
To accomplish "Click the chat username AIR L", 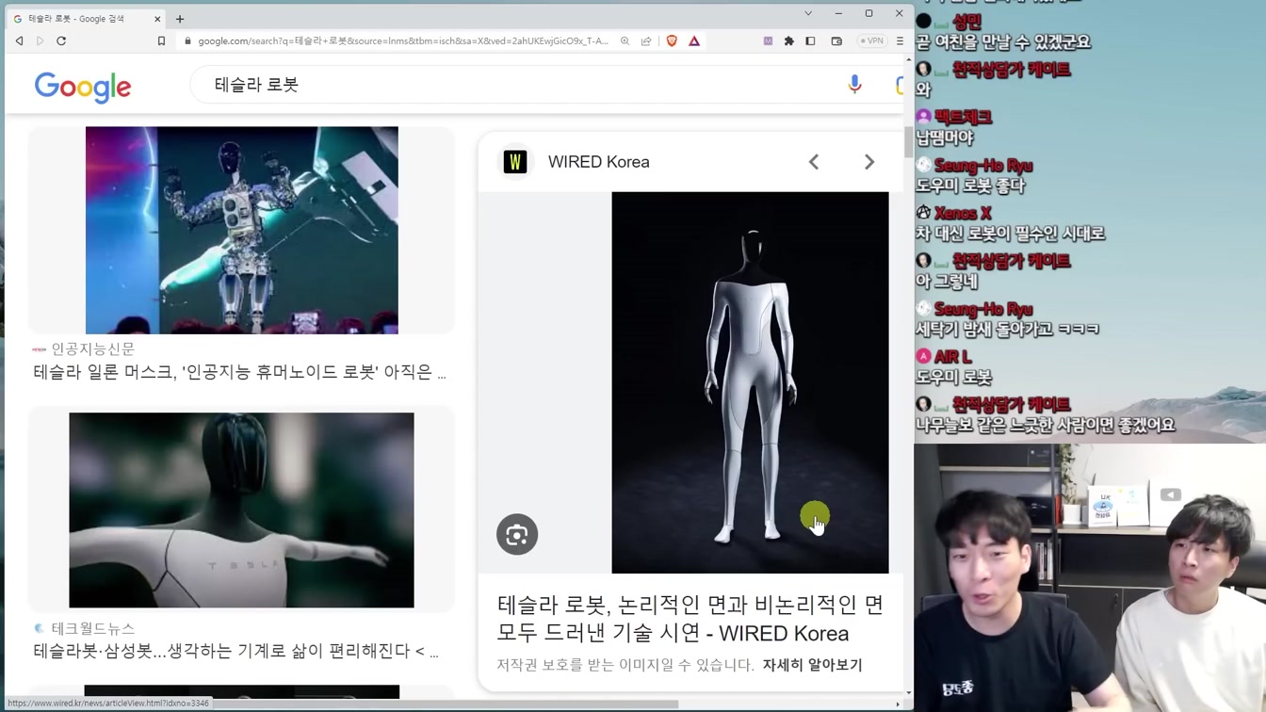I will pos(952,357).
